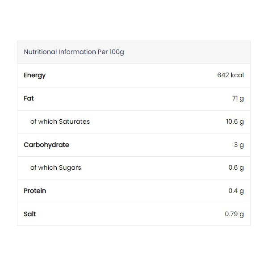Click the 3 g carbohydrate value
268x268 pixels.
239,145
